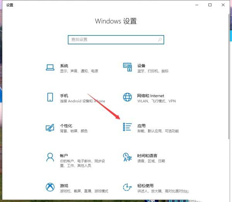232x202 pixels.
Task: Maximize the 设置 window
Action: coord(210,5)
